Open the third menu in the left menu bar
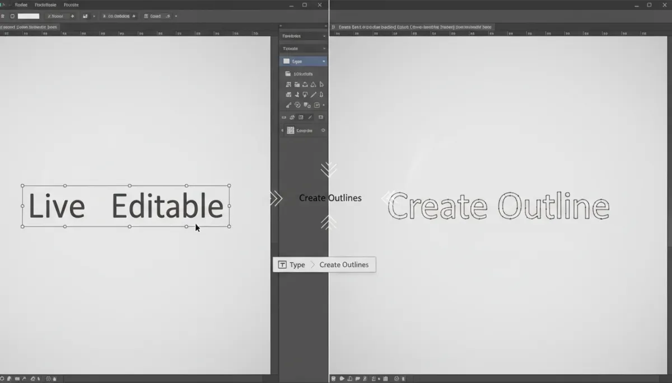The height and width of the screenshot is (383, 672). point(71,4)
